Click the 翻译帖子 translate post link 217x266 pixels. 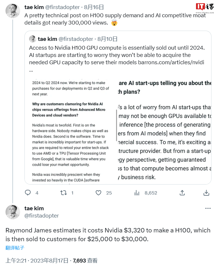point(15,248)
